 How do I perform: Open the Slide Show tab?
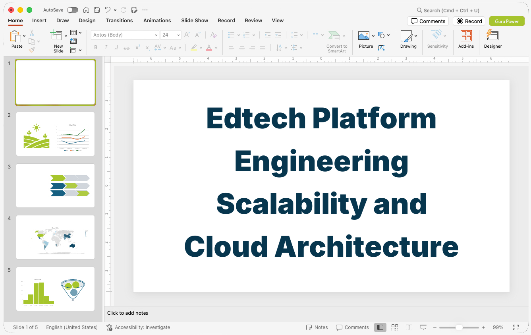coord(195,21)
